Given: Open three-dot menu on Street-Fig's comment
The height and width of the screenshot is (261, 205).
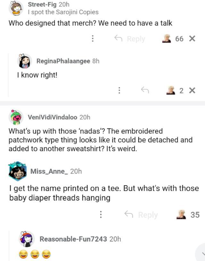Looking at the screenshot, I should (93, 39).
